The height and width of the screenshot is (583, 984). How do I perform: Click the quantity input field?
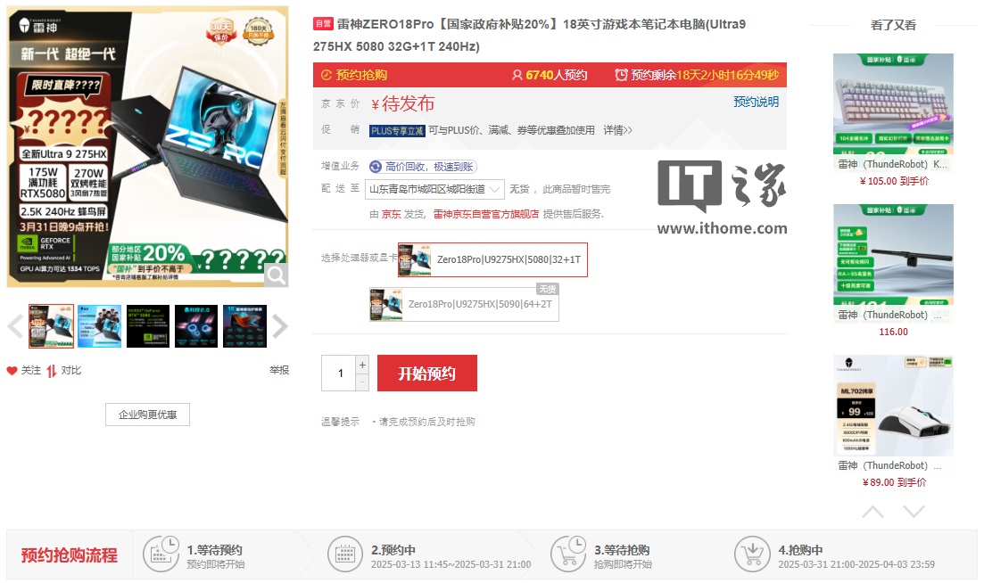point(339,373)
